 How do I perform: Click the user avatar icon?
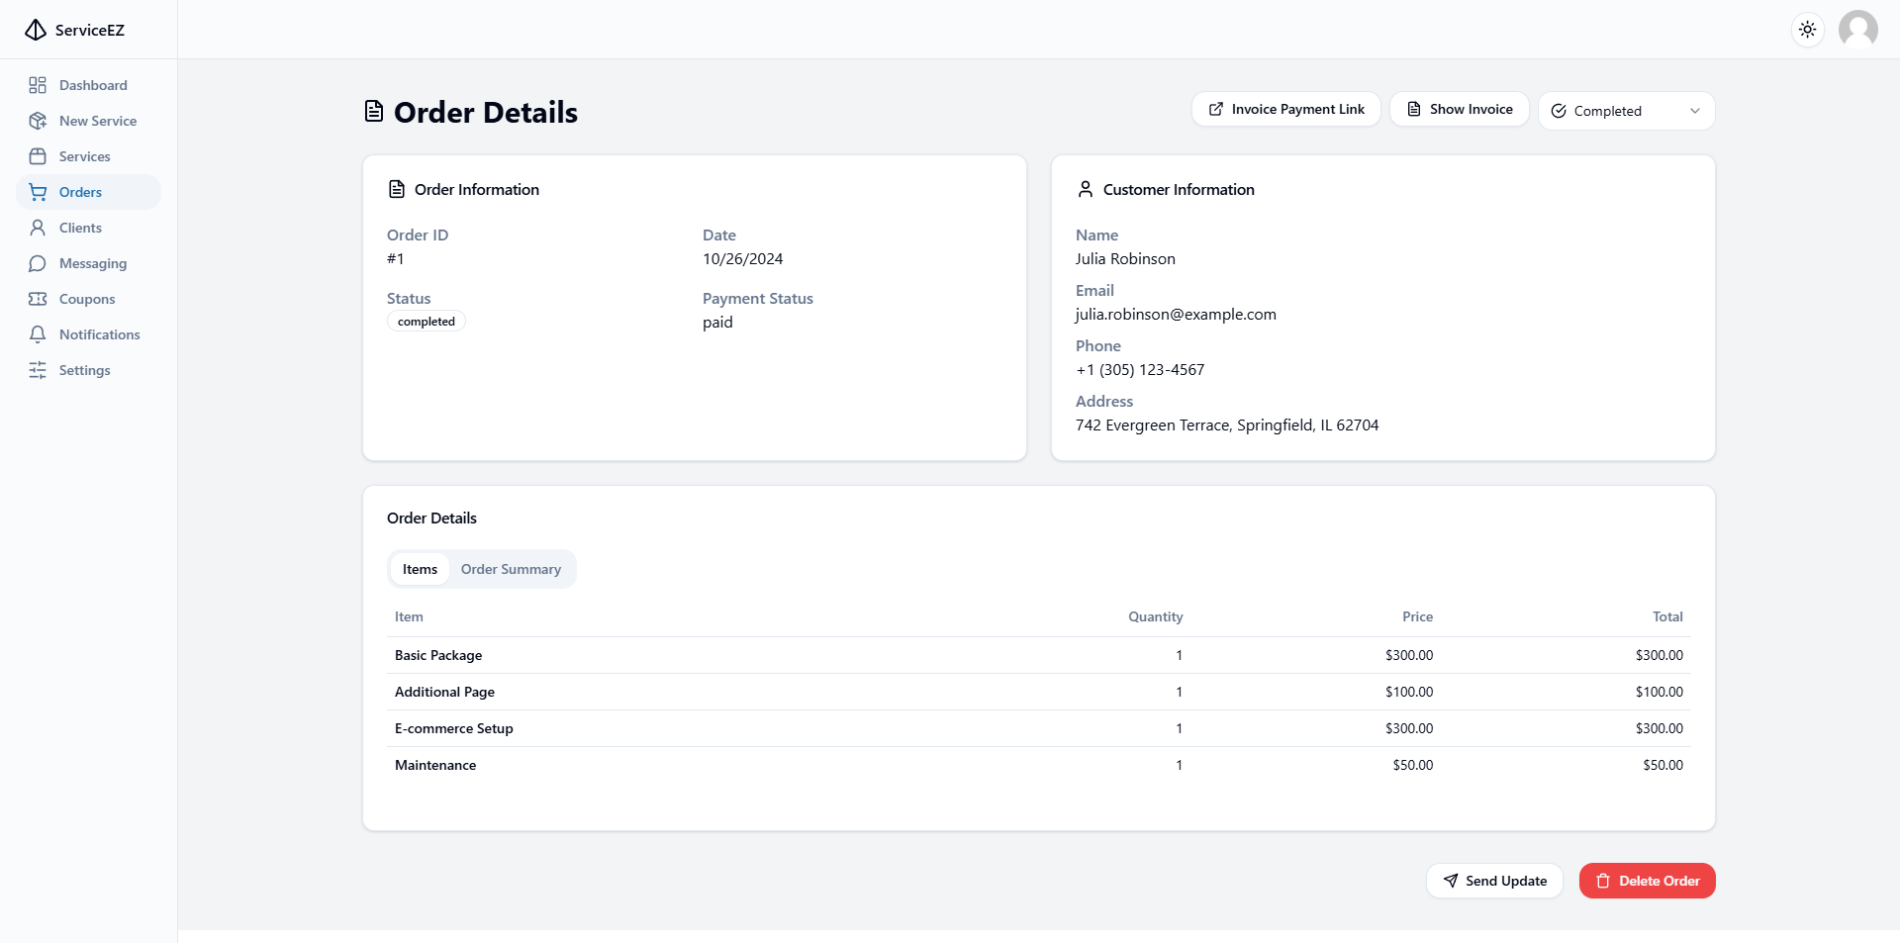click(1857, 30)
